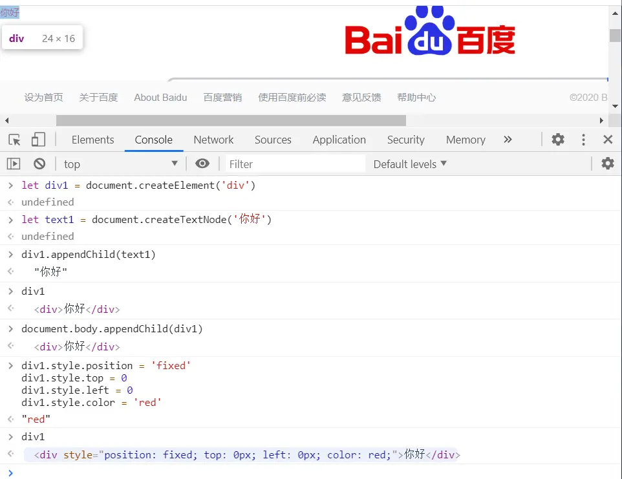Screen dimensions: 622x479
Task: Switch to the Elements tab
Action: tap(93, 140)
